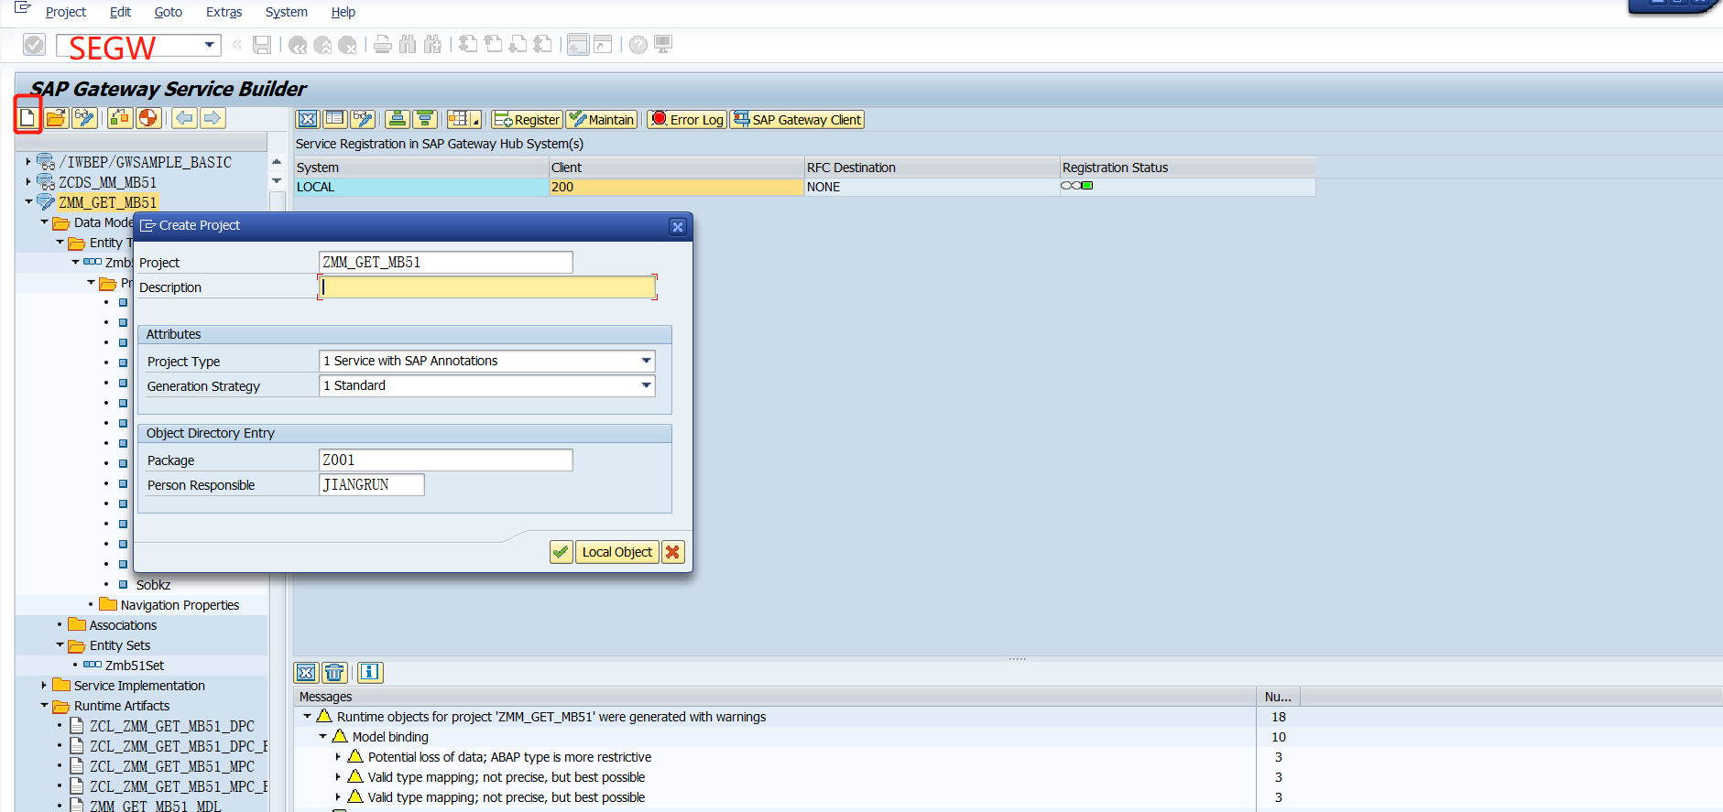
Task: Click the Forward arrow in the builder toolbar
Action: click(x=213, y=118)
